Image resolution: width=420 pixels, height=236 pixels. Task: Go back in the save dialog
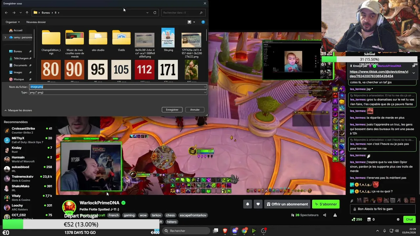pos(6,12)
